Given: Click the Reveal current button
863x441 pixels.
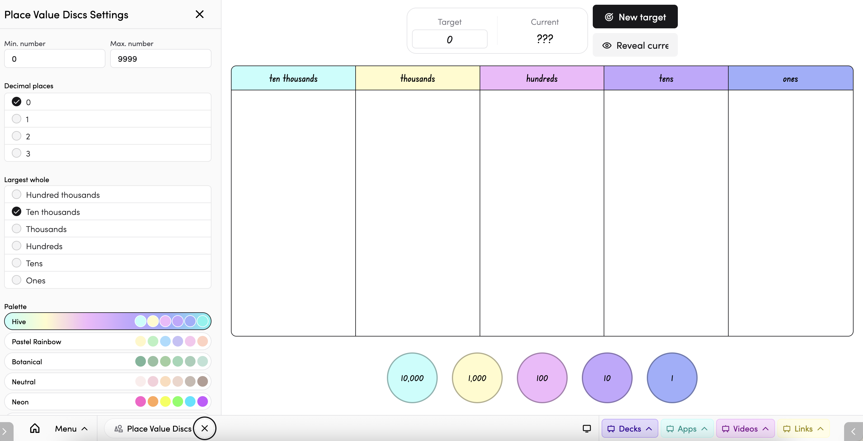Looking at the screenshot, I should [635, 45].
